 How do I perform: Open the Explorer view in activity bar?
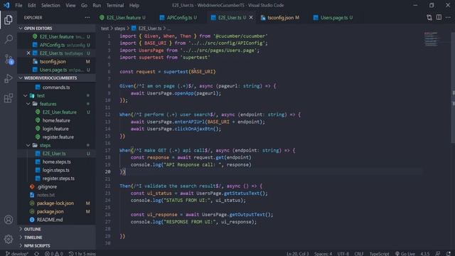point(9,20)
